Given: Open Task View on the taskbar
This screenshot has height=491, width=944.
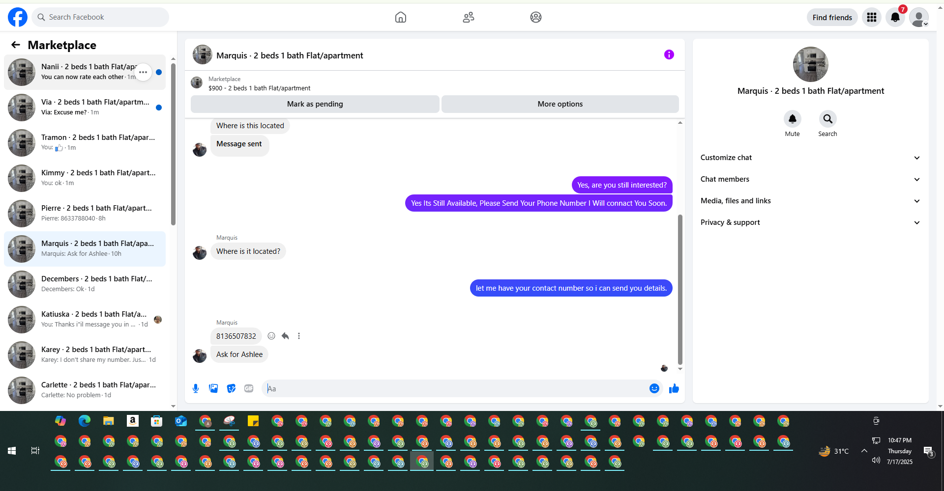Looking at the screenshot, I should (x=35, y=451).
